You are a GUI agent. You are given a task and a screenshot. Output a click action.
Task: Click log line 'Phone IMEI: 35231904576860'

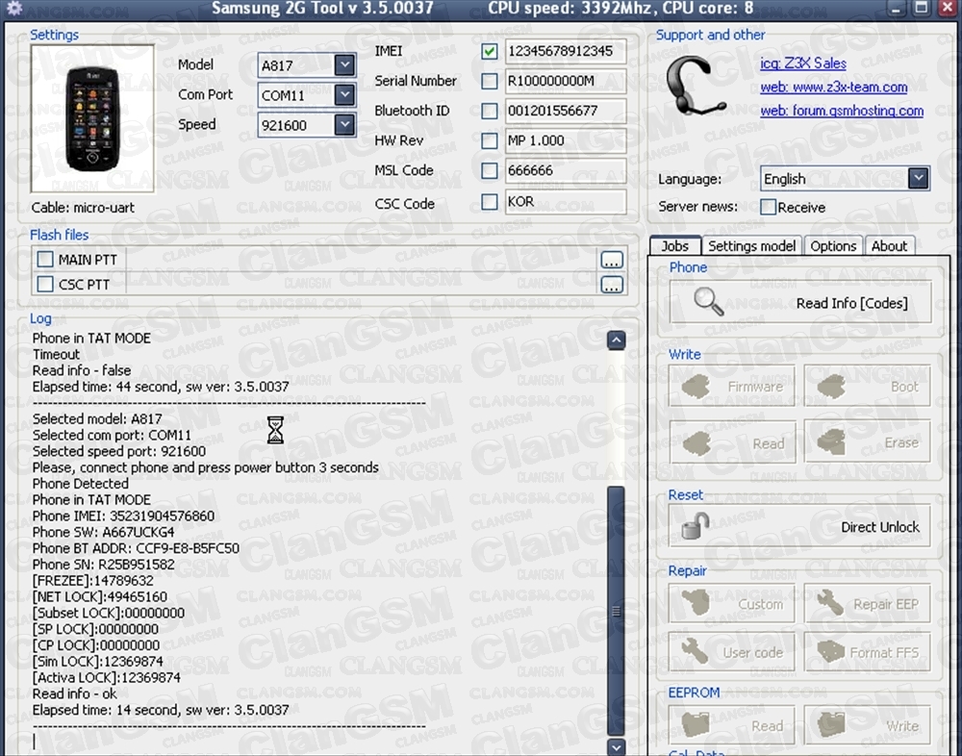(123, 517)
